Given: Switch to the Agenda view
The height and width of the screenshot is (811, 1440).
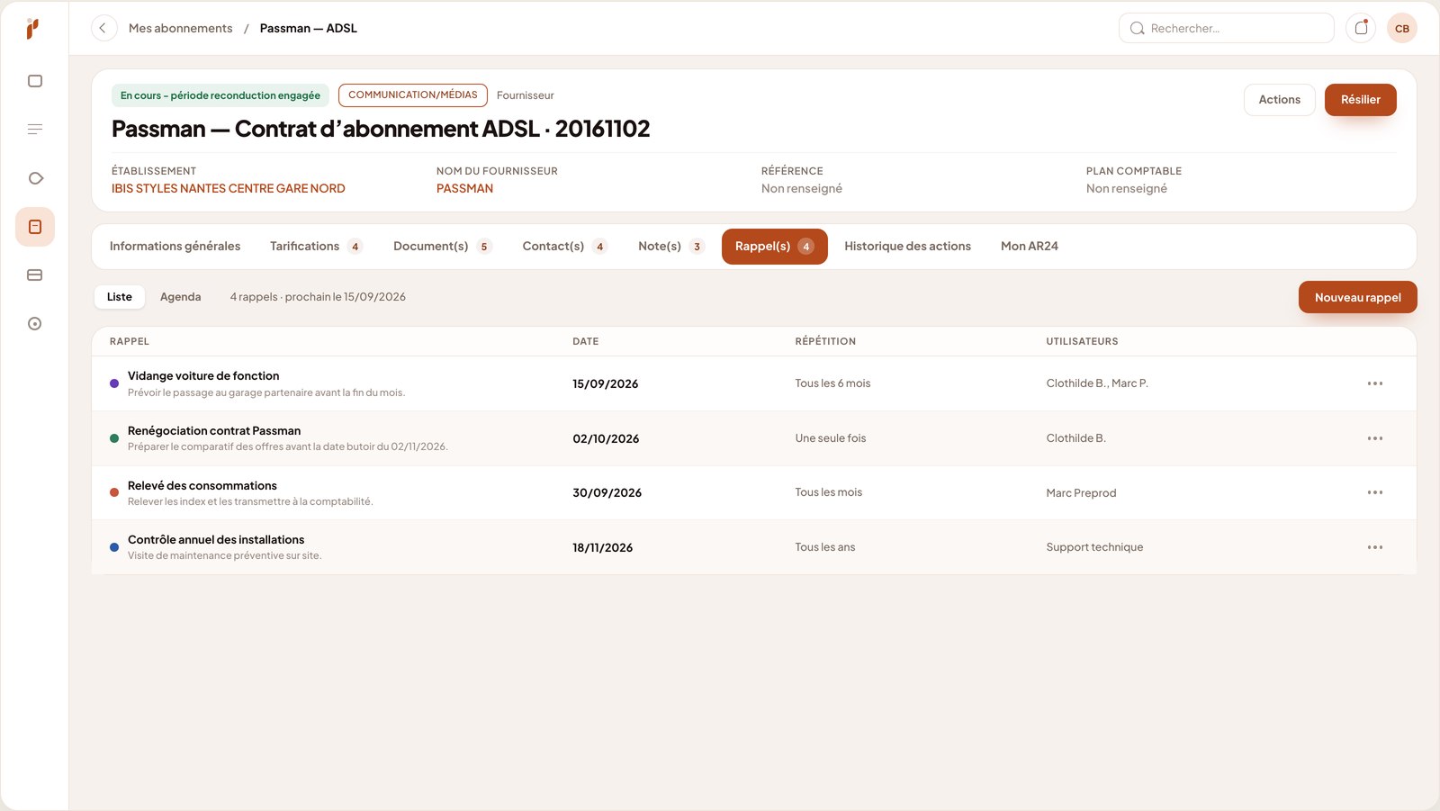Looking at the screenshot, I should [181, 297].
